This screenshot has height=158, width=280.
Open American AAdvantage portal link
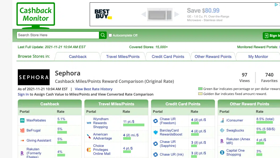tap(102, 137)
